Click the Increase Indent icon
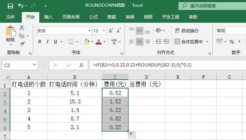The image size is (246, 140). (166, 42)
